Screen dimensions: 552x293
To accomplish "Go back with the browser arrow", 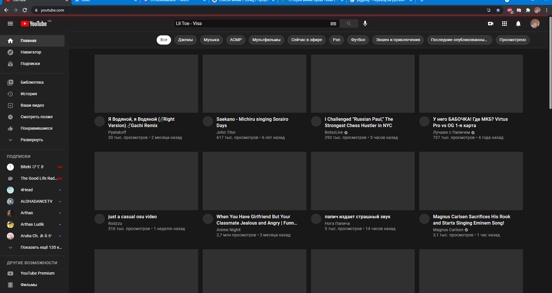I will pyautogui.click(x=6, y=10).
